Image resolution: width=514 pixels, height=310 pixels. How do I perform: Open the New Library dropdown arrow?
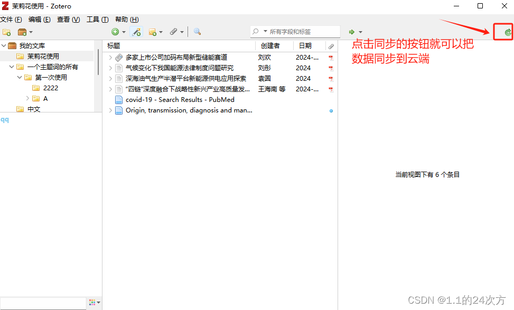[x=31, y=32]
